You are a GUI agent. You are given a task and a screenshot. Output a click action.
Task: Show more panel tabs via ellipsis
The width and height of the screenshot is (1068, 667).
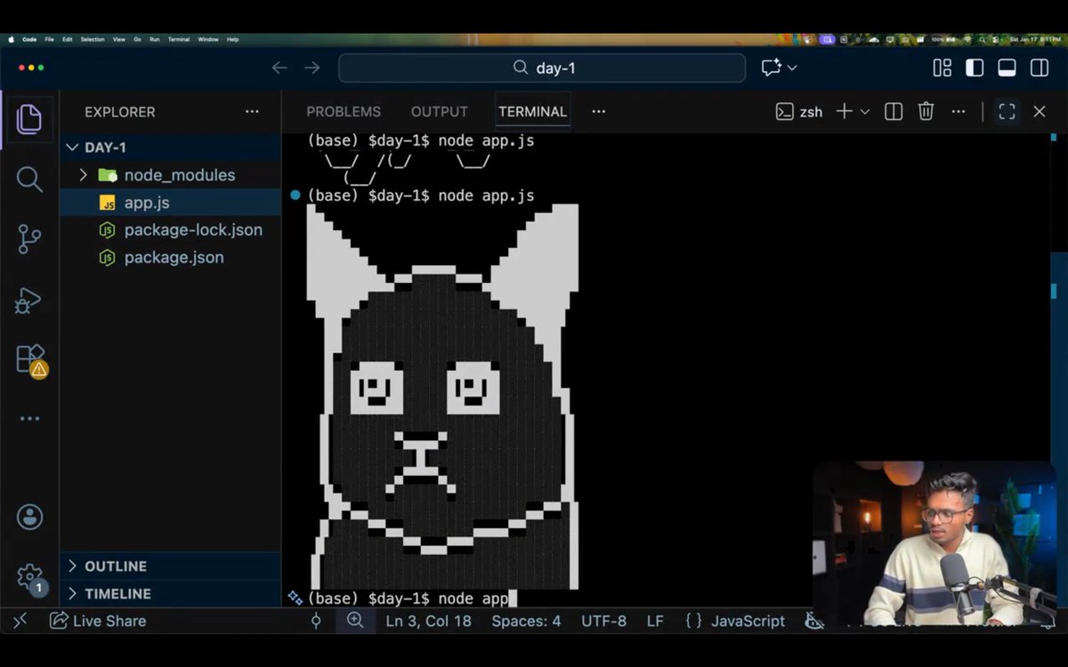tap(599, 112)
